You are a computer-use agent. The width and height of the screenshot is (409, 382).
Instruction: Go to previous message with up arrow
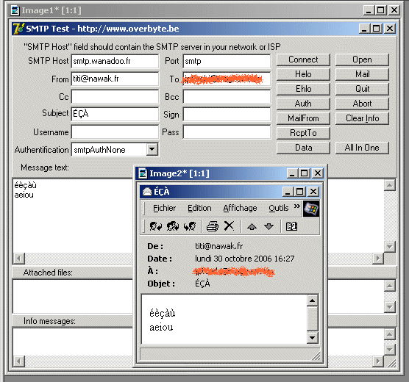tap(252, 226)
